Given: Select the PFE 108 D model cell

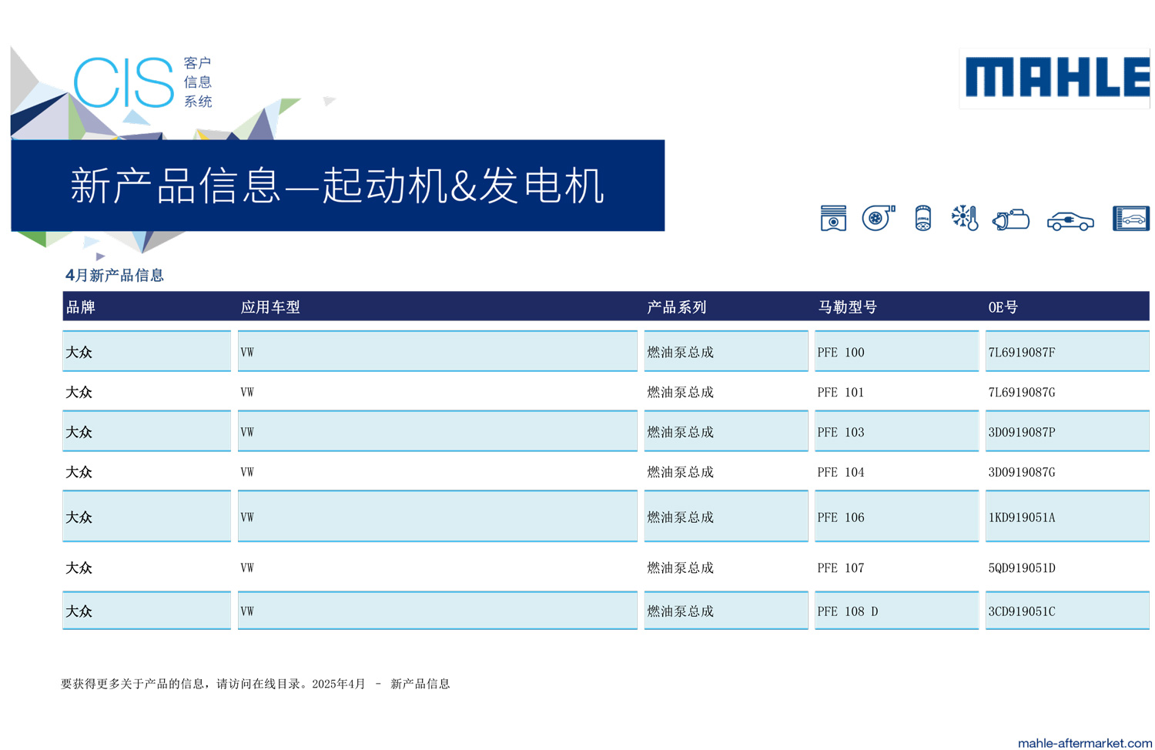Looking at the screenshot, I should [896, 611].
